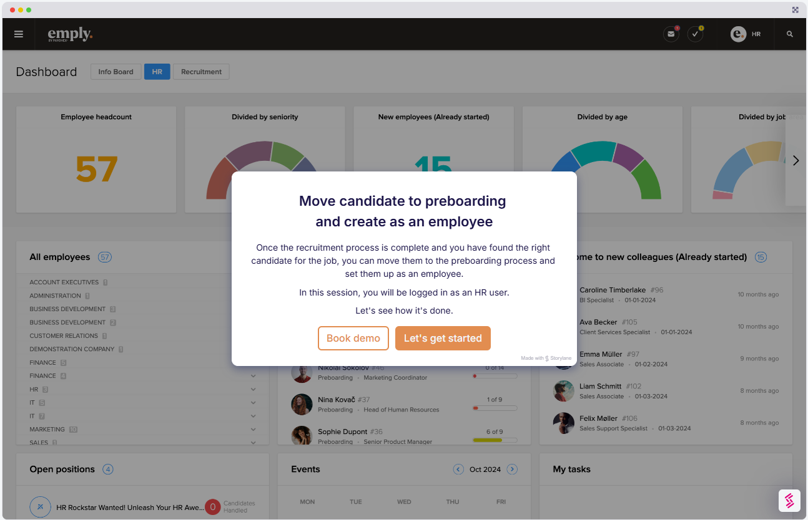Expand the second FINANCE department row
This screenshot has width=808, height=520.
pyautogui.click(x=254, y=376)
